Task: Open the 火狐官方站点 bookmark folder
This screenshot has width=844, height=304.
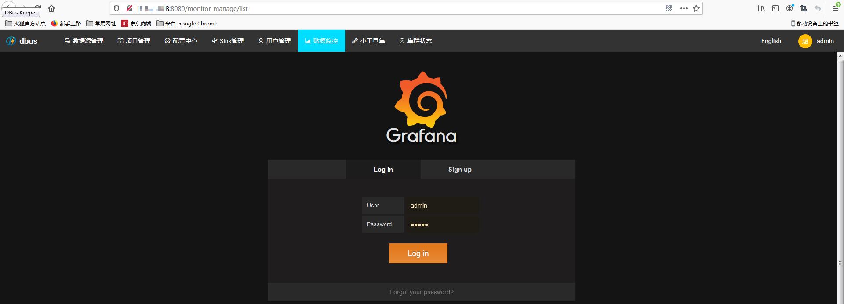Action: 25,23
